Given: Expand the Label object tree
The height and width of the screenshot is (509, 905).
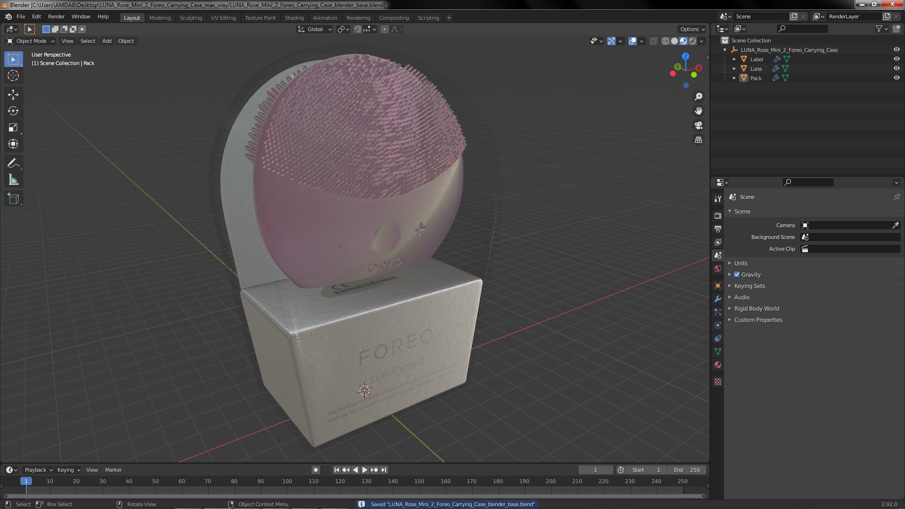Looking at the screenshot, I should tap(734, 59).
